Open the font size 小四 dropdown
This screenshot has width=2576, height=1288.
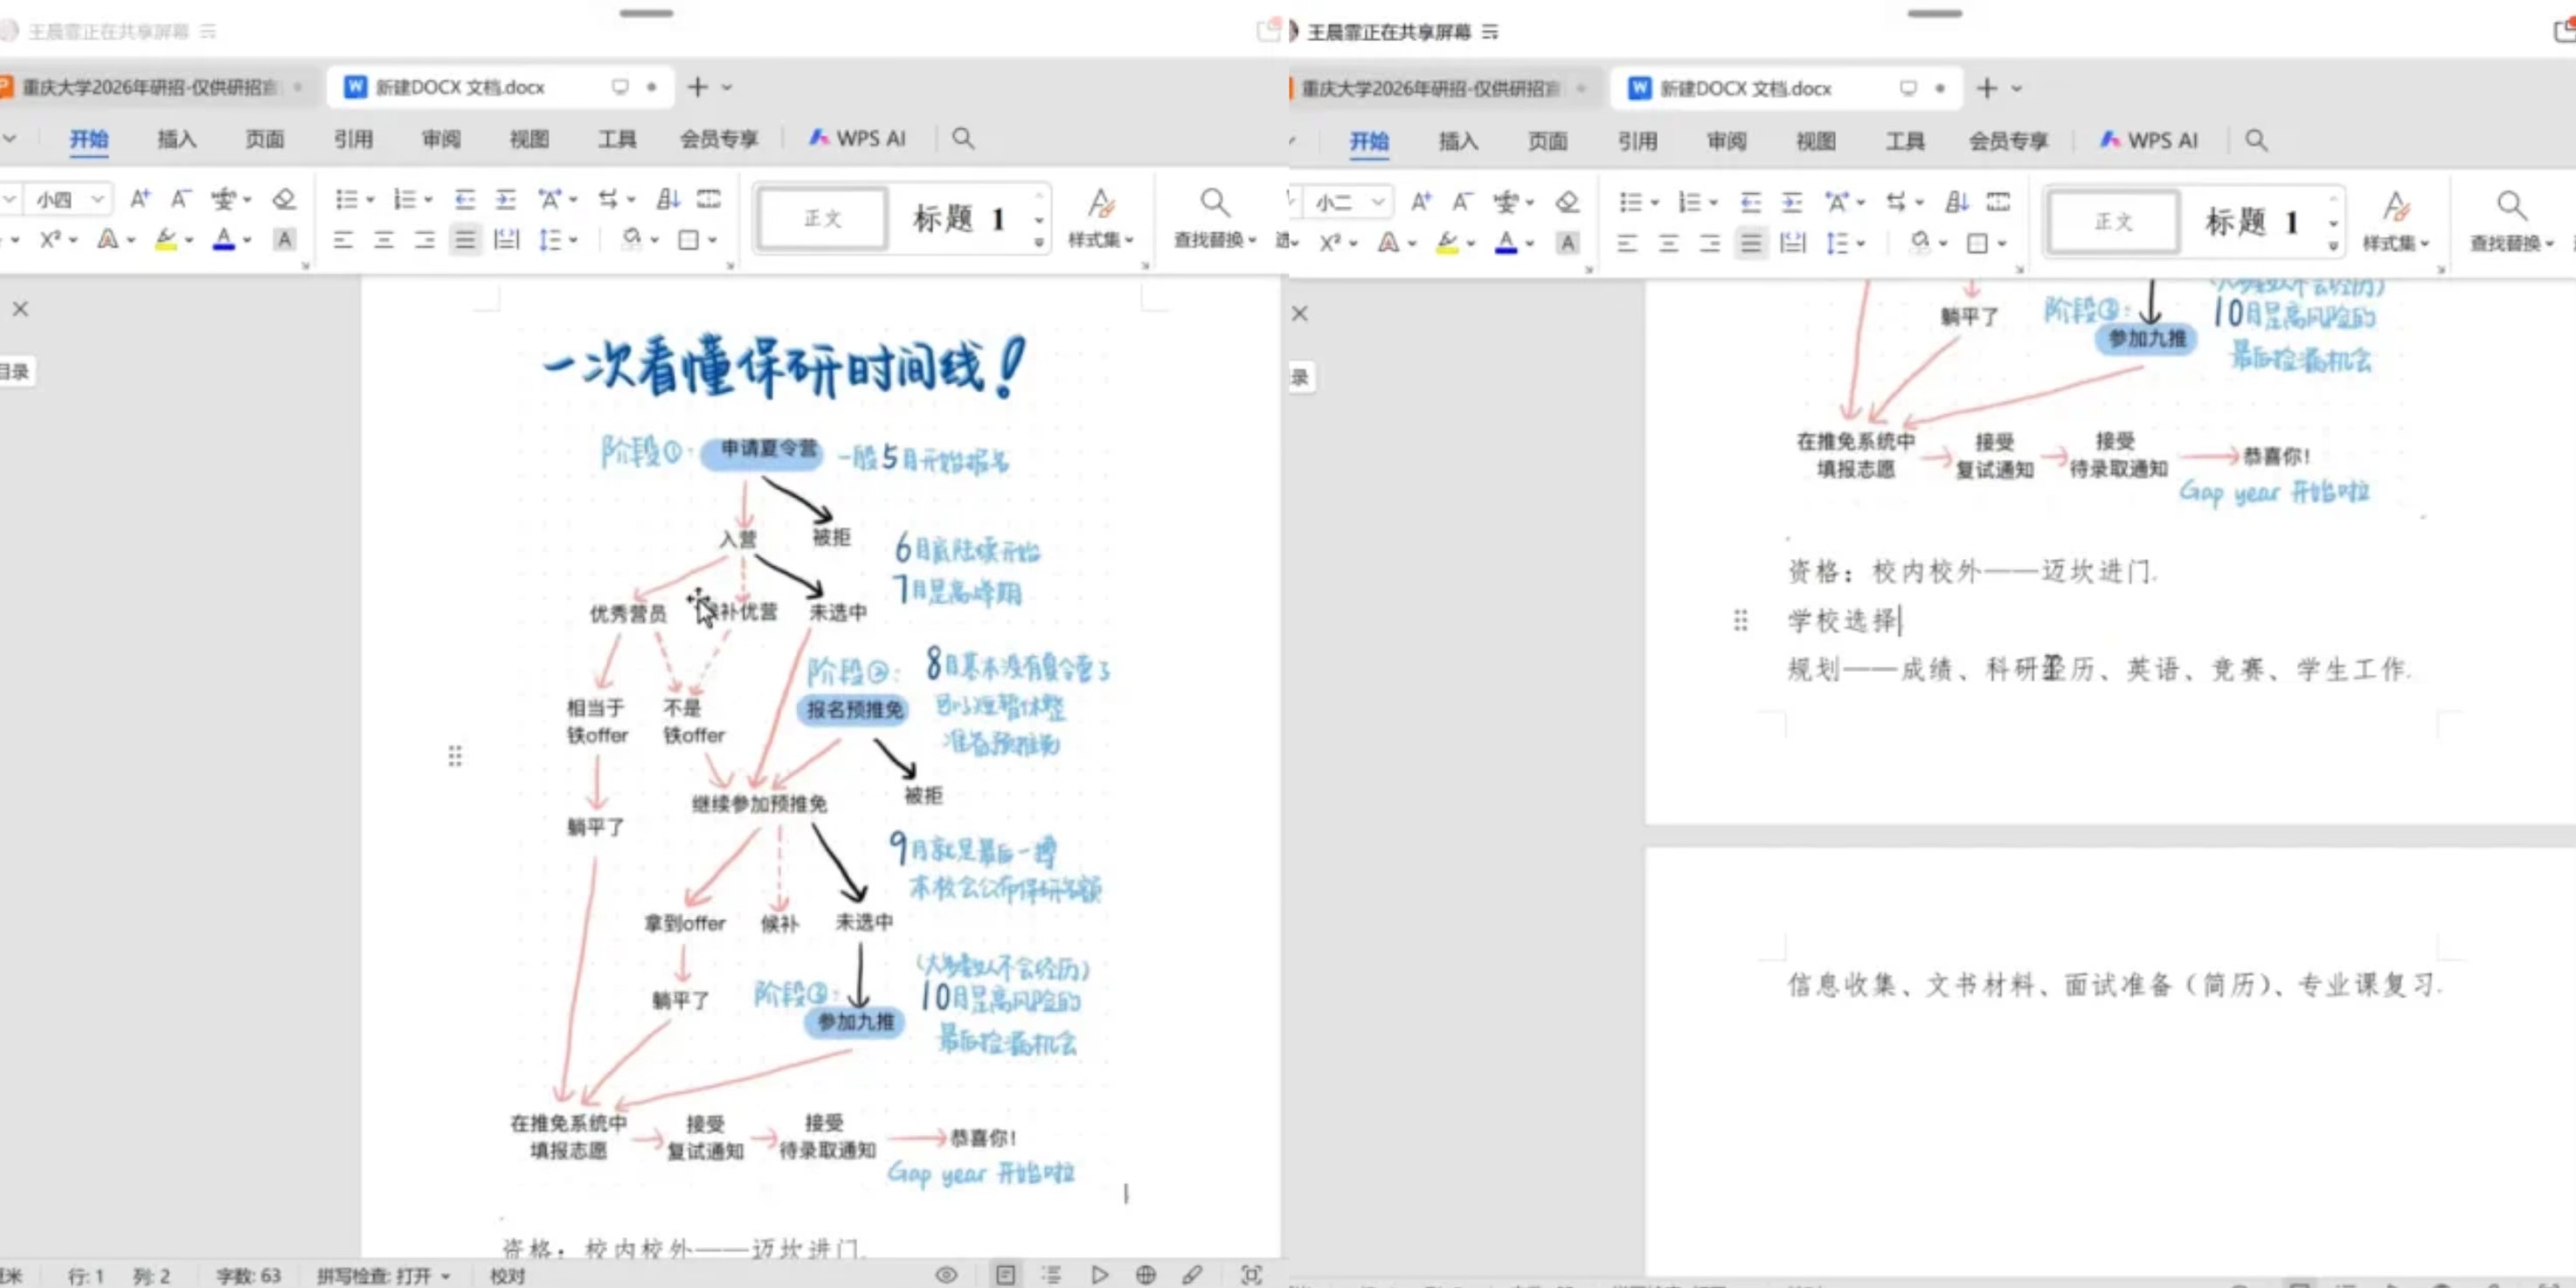click(97, 199)
